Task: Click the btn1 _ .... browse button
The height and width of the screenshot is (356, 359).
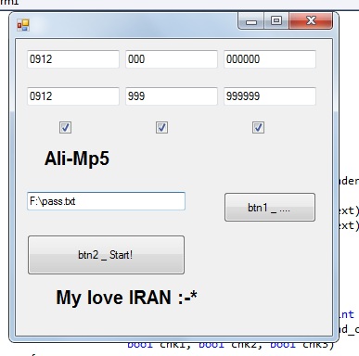Action: coord(270,208)
